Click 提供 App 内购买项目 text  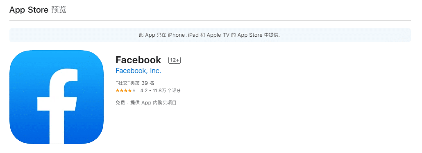tap(153, 103)
